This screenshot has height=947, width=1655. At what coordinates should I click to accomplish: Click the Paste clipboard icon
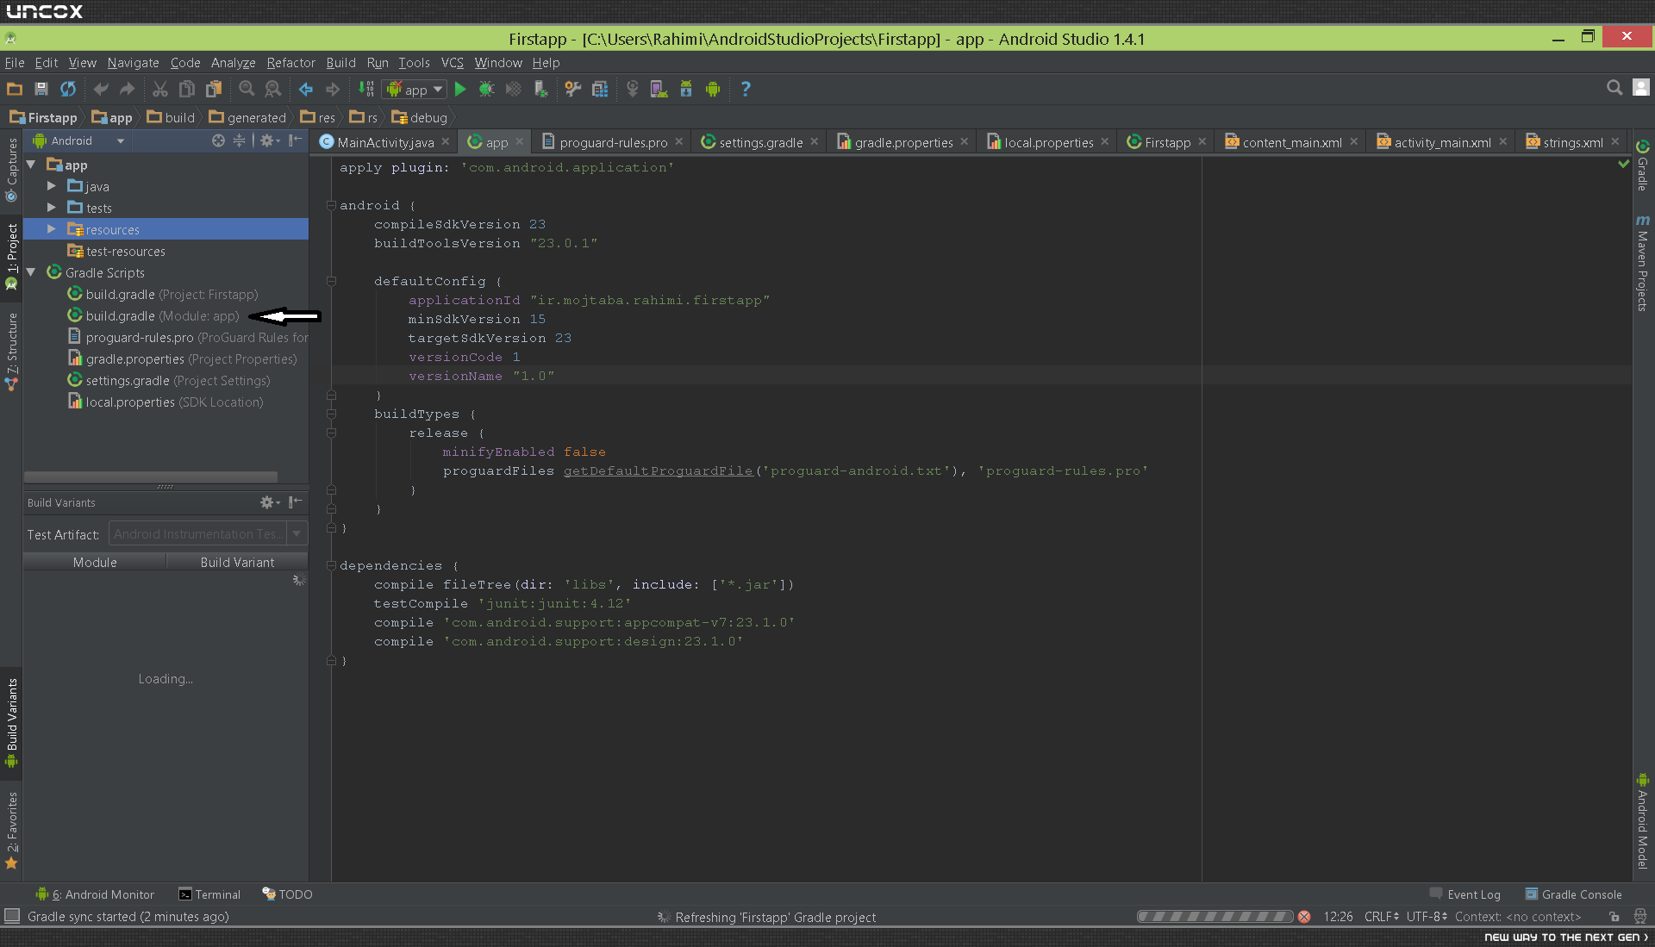pyautogui.click(x=214, y=89)
